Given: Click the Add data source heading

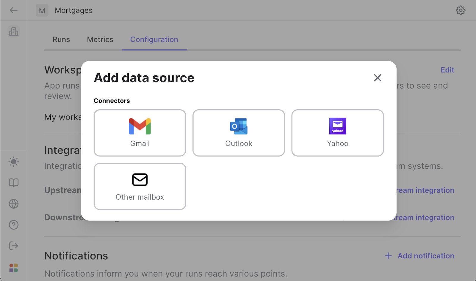Looking at the screenshot, I should click(x=144, y=78).
